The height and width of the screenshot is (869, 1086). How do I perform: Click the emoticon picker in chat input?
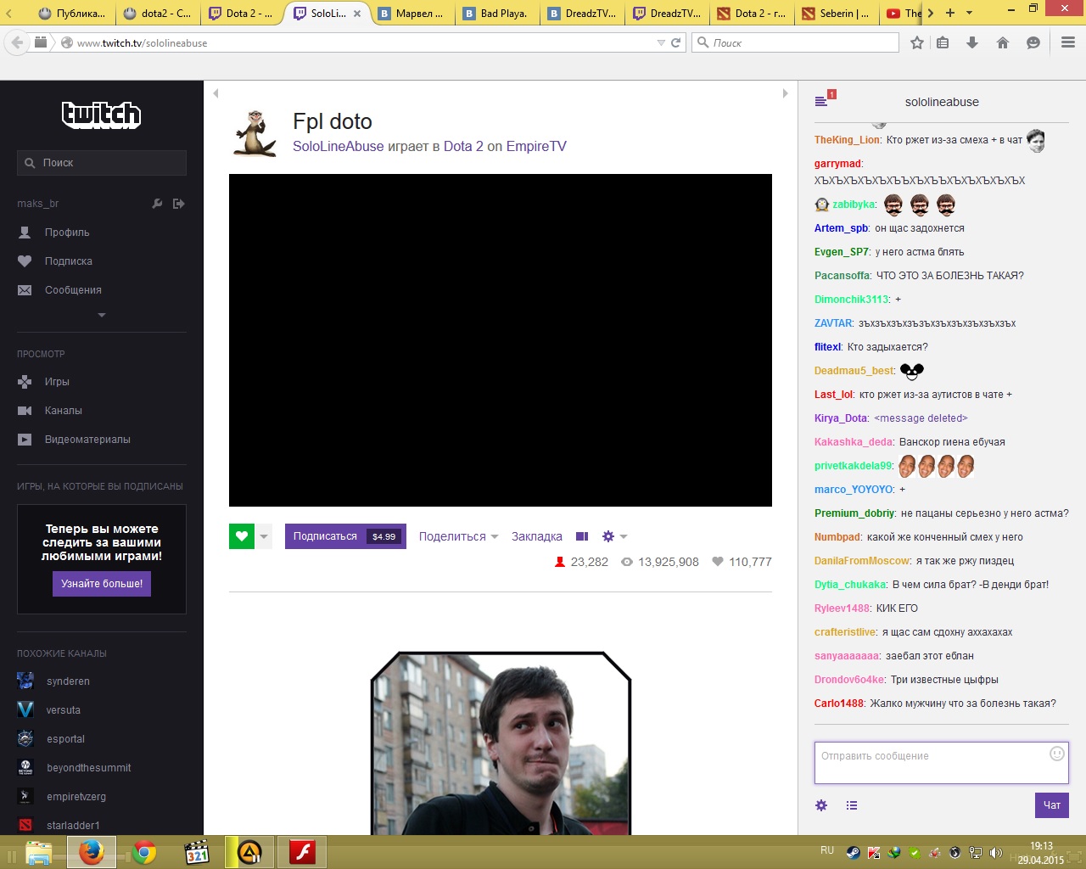tap(1057, 754)
